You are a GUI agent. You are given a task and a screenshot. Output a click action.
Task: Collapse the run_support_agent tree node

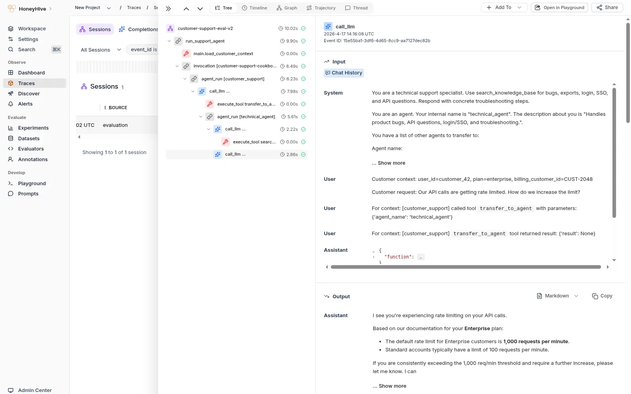coord(169,41)
